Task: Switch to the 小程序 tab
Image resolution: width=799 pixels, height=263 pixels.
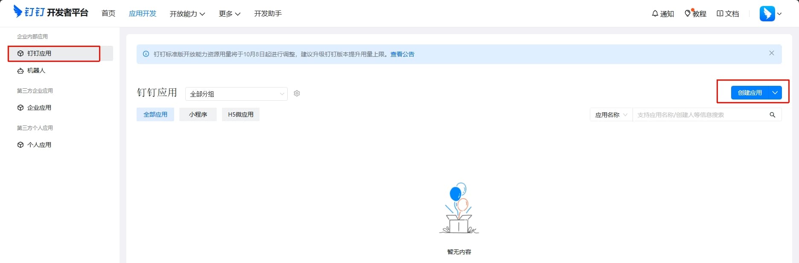Action: 198,114
